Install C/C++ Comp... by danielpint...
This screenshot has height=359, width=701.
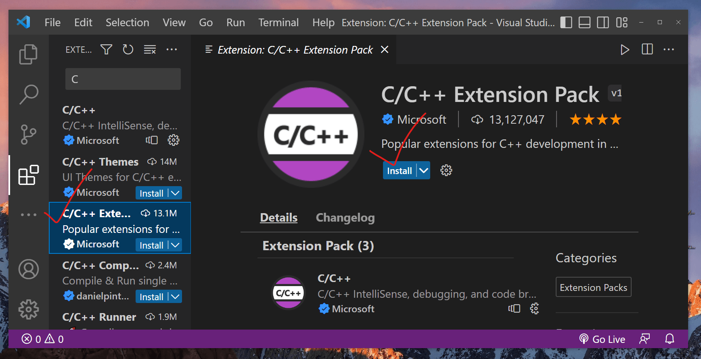click(x=152, y=297)
